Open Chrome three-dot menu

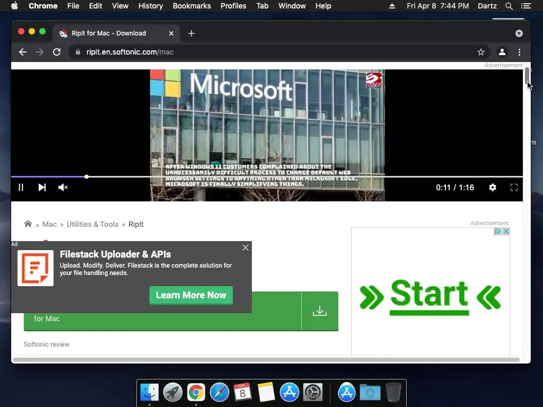(x=519, y=52)
